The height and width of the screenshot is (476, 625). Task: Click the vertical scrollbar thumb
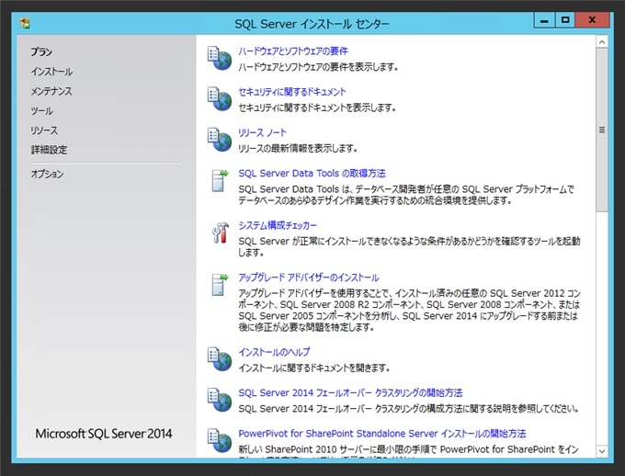pos(602,130)
